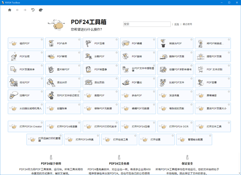Go to the Home page icon
The width and height of the screenshot is (241, 175).
(x=10, y=10)
